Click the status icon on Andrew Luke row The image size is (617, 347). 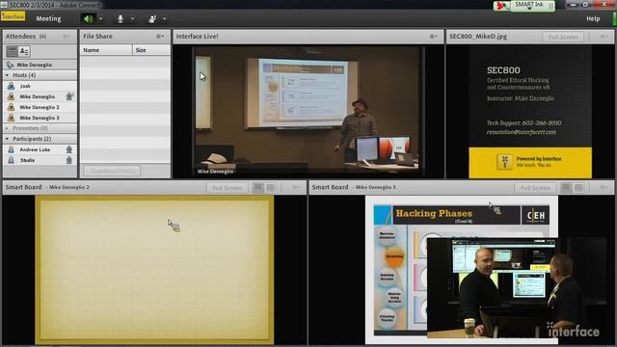coord(69,149)
